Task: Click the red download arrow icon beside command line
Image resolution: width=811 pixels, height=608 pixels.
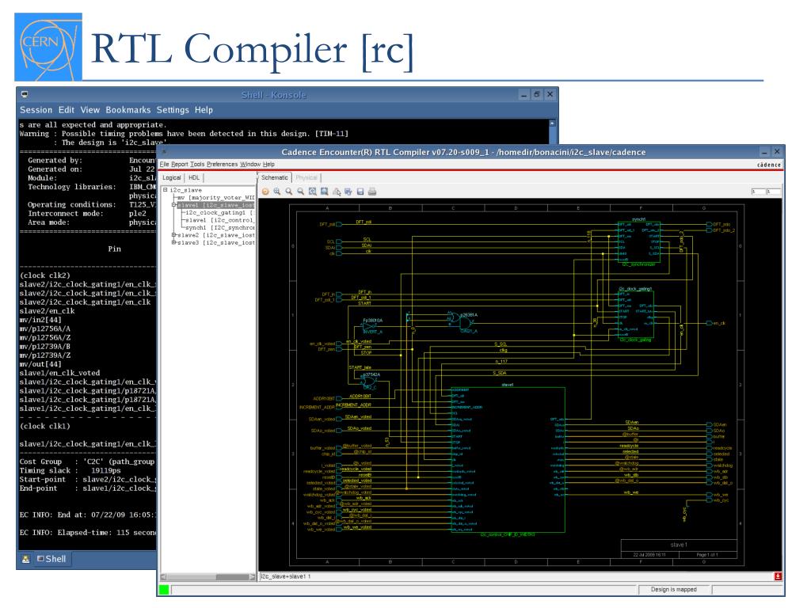Action: [x=778, y=576]
